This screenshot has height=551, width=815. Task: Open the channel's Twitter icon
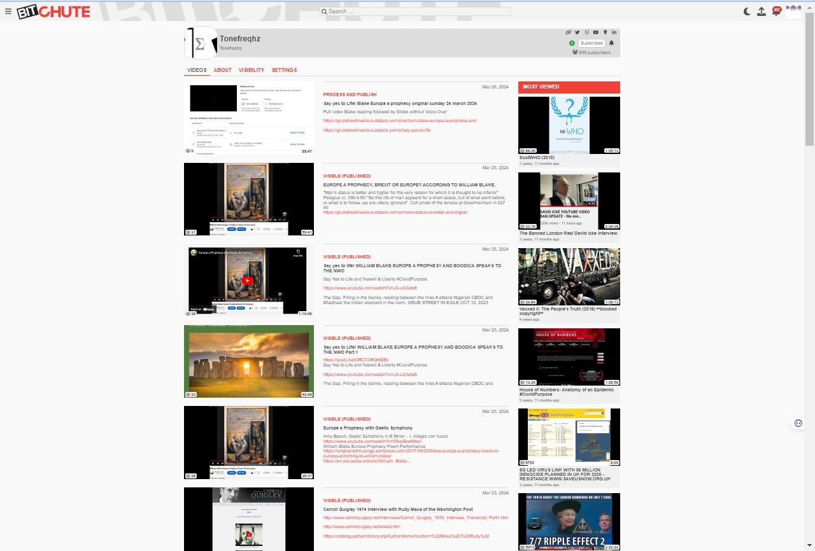[x=578, y=32]
